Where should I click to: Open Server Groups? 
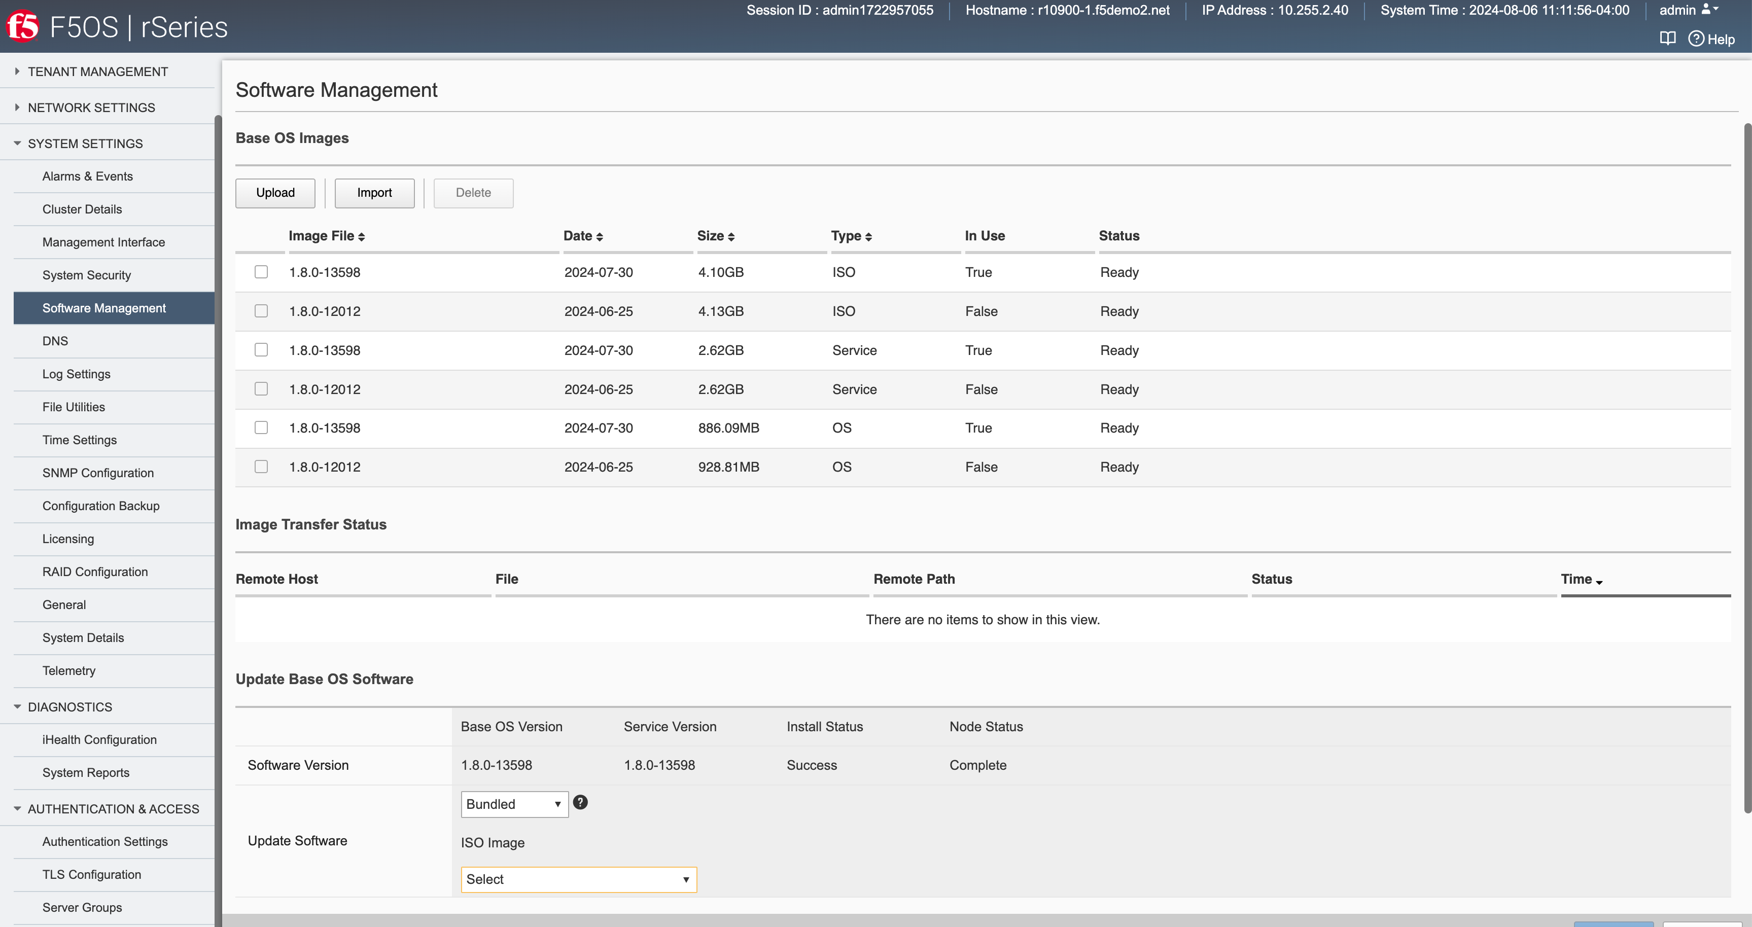coord(114,907)
